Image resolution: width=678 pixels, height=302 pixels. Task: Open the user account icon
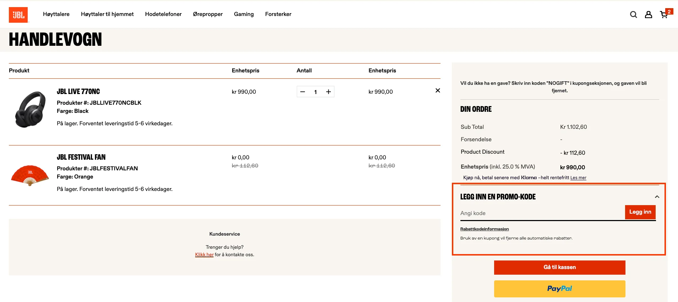[x=649, y=15]
